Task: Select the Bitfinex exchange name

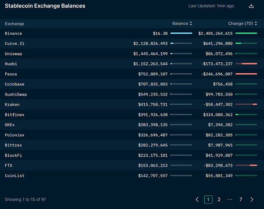Action: click(15, 115)
